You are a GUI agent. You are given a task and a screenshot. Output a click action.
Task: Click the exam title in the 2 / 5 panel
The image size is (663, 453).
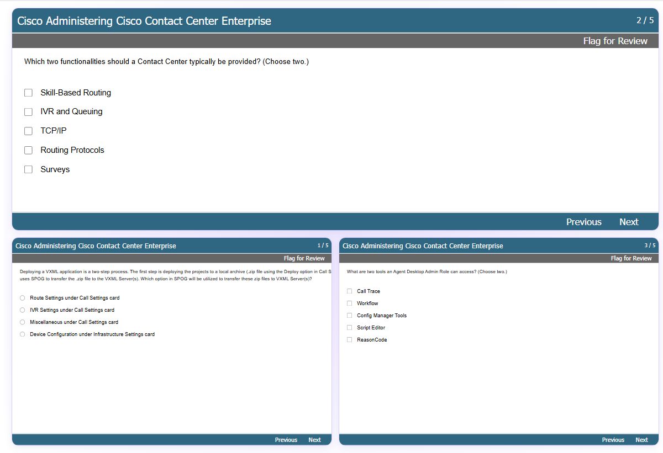(144, 21)
